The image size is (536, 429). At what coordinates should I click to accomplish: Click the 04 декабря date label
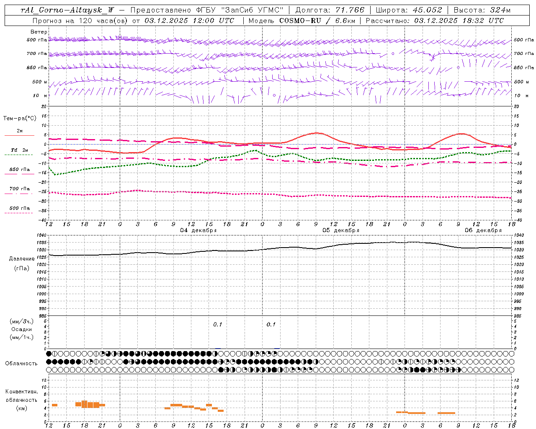[198, 230]
